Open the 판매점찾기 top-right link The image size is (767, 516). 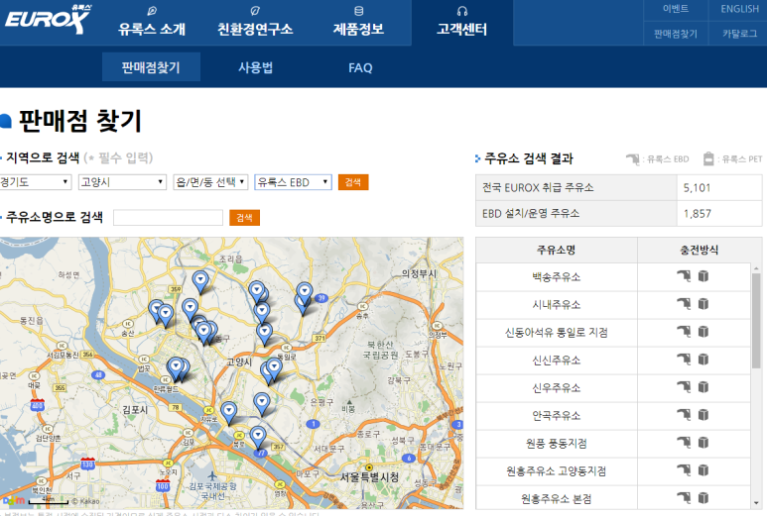676,34
